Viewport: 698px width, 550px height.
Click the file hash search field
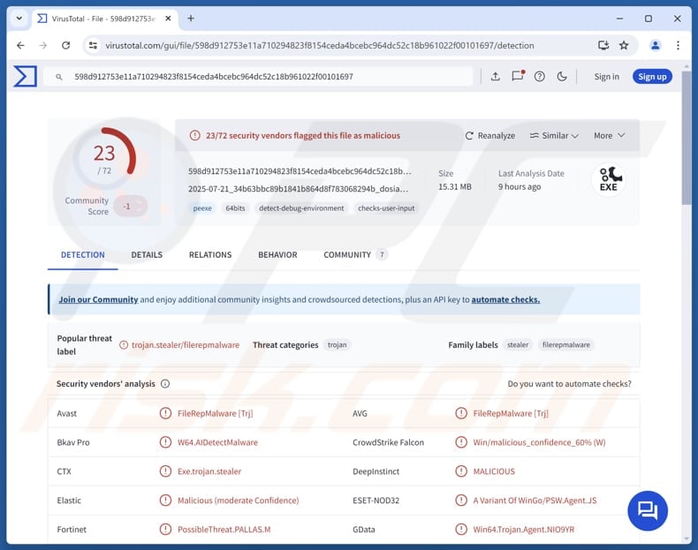[265, 77]
